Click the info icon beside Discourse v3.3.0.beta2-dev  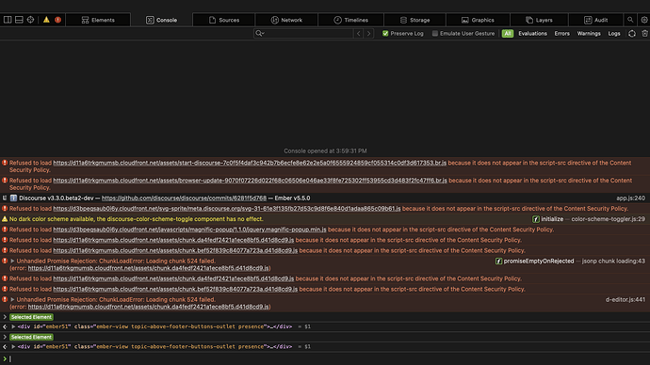(13, 198)
